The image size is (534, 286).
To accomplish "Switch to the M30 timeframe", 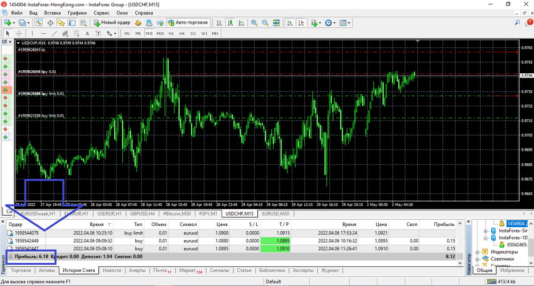I will [x=160, y=33].
